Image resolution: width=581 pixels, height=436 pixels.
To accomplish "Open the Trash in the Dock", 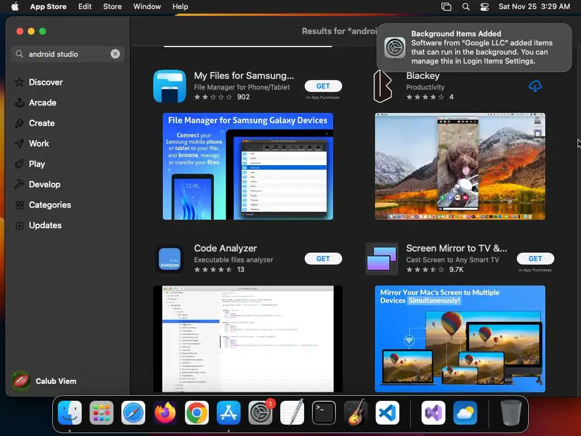I will coord(511,413).
